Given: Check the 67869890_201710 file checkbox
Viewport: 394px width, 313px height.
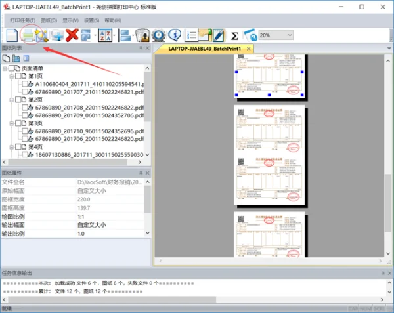Looking at the screenshot, I should point(25,131).
